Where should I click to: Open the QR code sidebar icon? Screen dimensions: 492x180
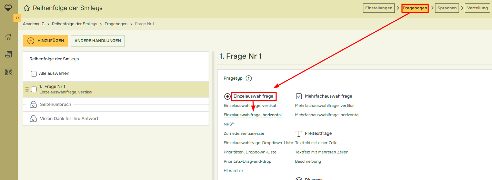coord(9,72)
